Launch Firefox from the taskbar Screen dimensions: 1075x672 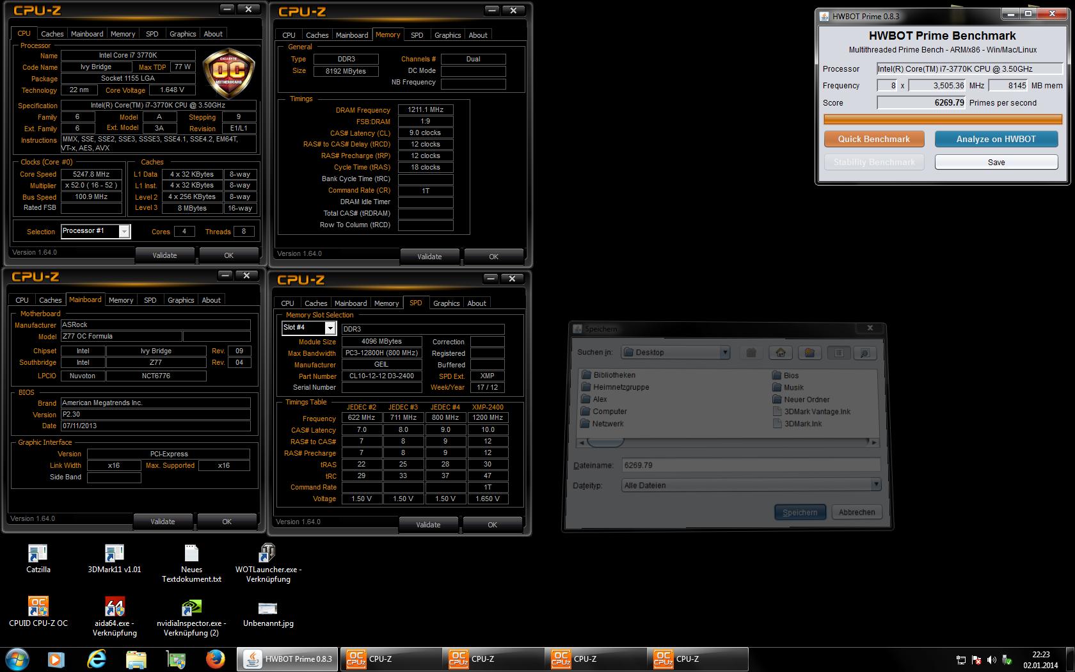click(x=216, y=659)
